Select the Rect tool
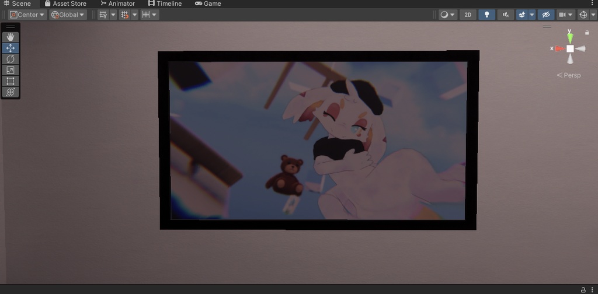Screen dimensions: 598x294 pyautogui.click(x=11, y=81)
